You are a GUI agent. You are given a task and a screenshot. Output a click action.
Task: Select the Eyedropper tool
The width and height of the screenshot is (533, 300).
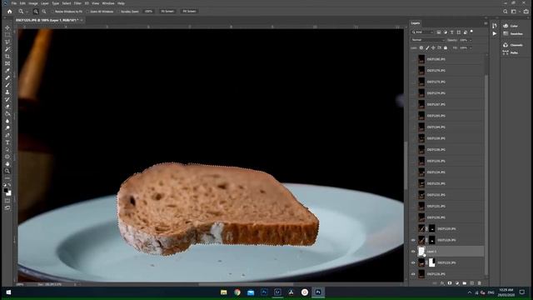tap(7, 70)
